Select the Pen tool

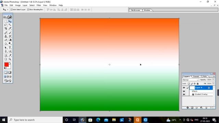tap(6, 51)
